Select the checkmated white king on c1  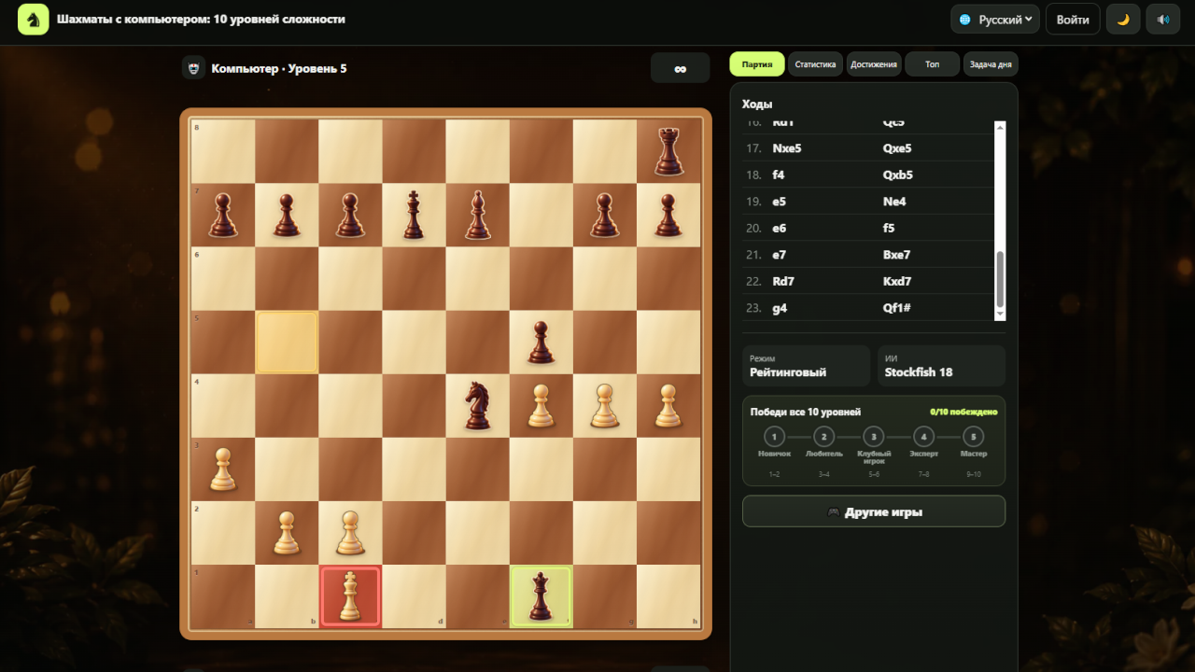350,596
